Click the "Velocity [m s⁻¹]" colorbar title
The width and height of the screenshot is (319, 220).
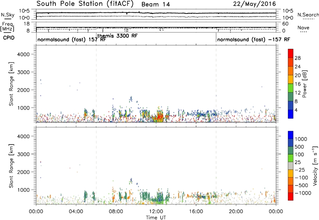pos(315,166)
